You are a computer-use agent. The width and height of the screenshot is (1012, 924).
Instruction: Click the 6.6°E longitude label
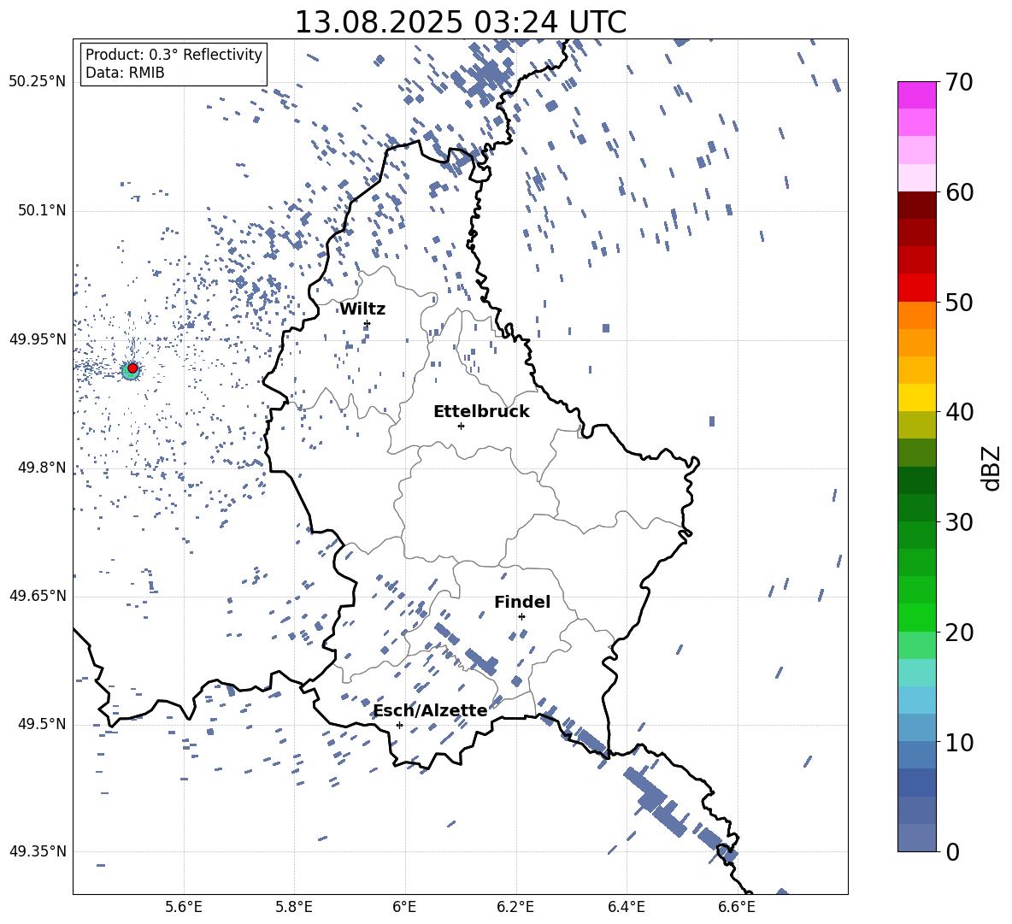pos(737,907)
